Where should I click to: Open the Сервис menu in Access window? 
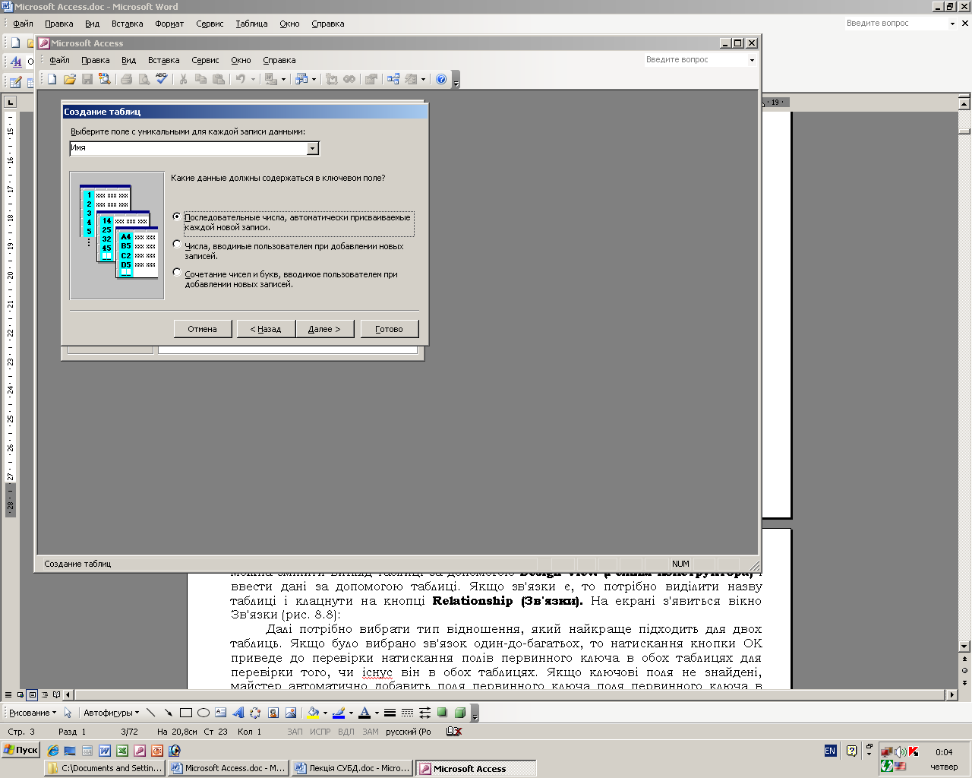coord(205,60)
